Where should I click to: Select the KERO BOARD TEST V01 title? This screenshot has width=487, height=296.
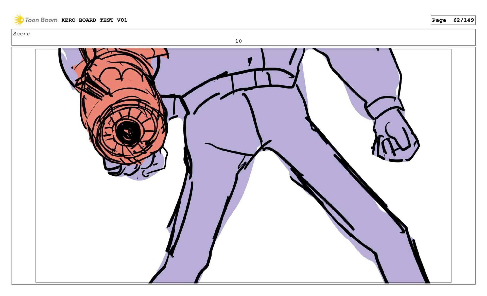94,20
